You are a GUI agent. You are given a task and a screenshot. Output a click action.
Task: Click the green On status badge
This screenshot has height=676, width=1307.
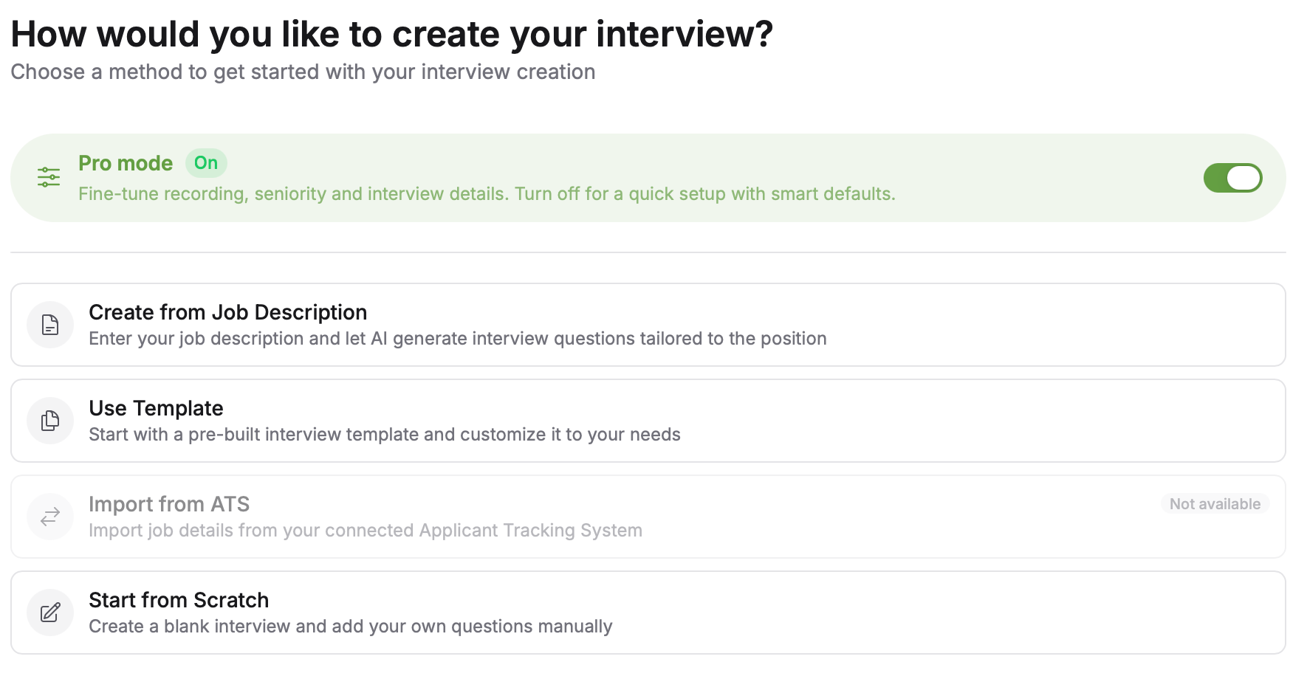pyautogui.click(x=206, y=163)
